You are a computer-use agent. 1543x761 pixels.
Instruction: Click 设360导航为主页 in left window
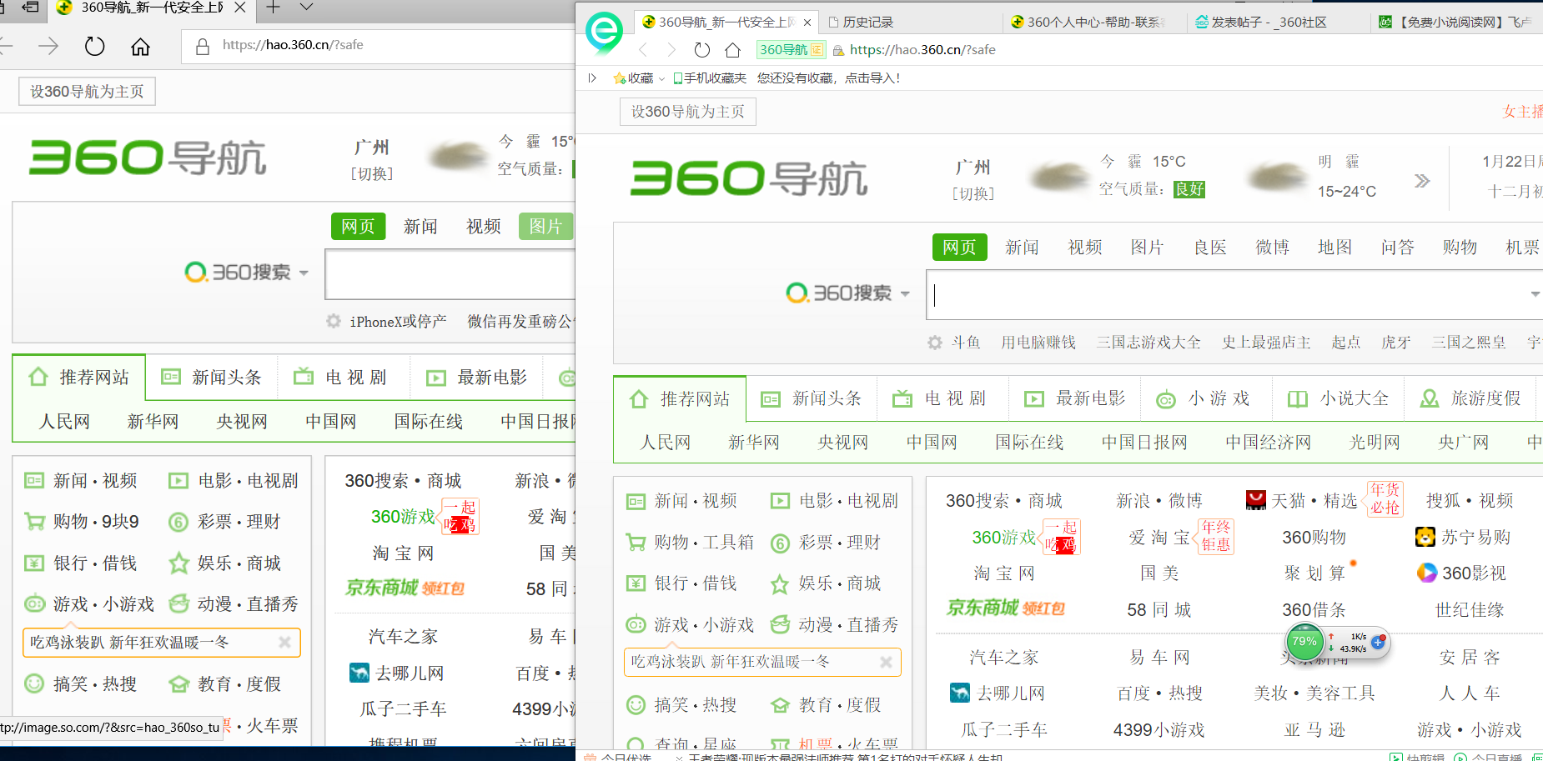click(x=87, y=92)
